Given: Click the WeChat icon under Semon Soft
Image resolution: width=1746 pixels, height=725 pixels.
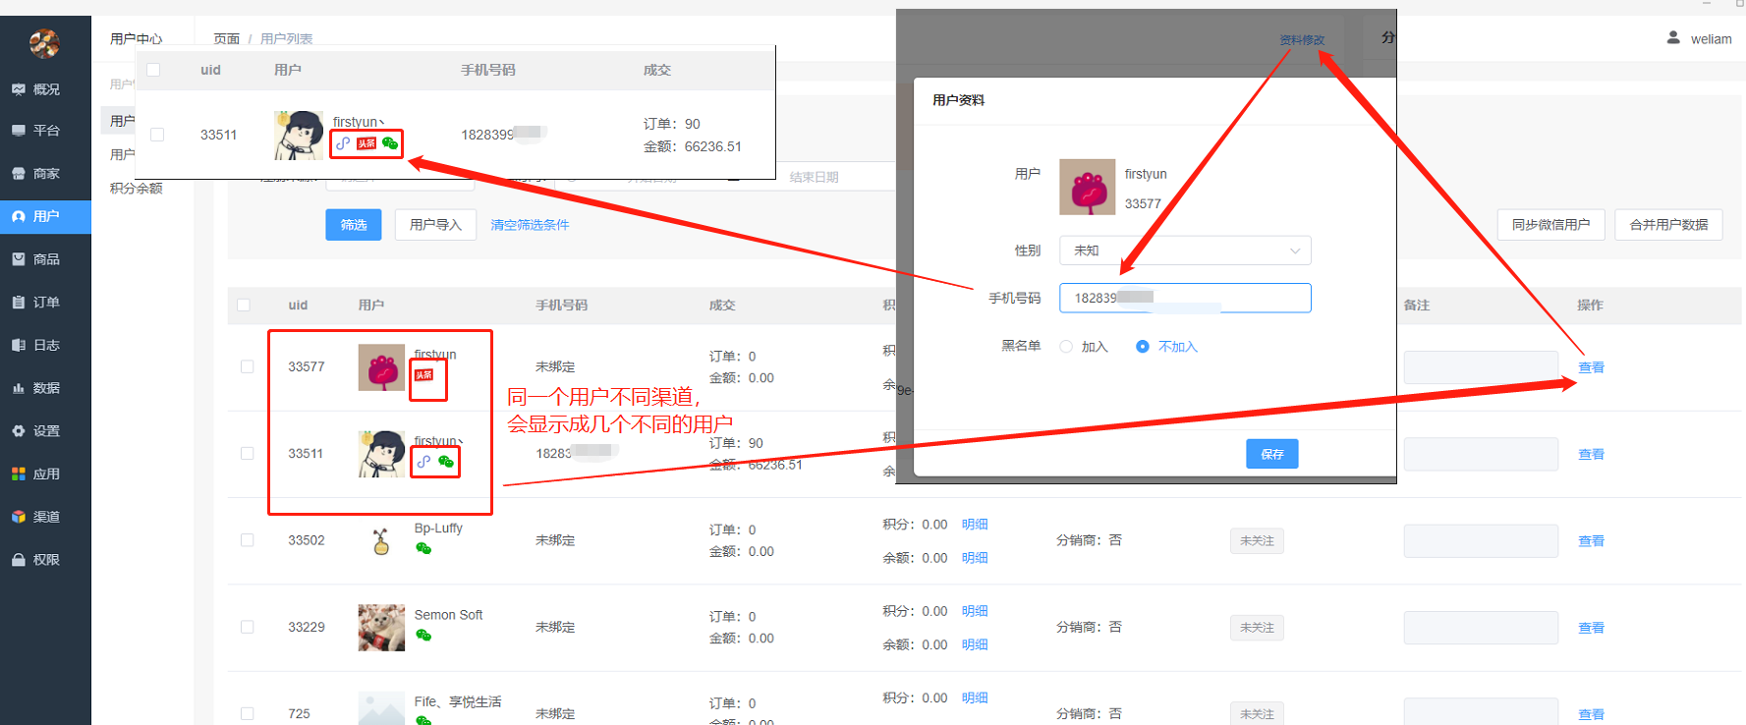Looking at the screenshot, I should point(423,636).
